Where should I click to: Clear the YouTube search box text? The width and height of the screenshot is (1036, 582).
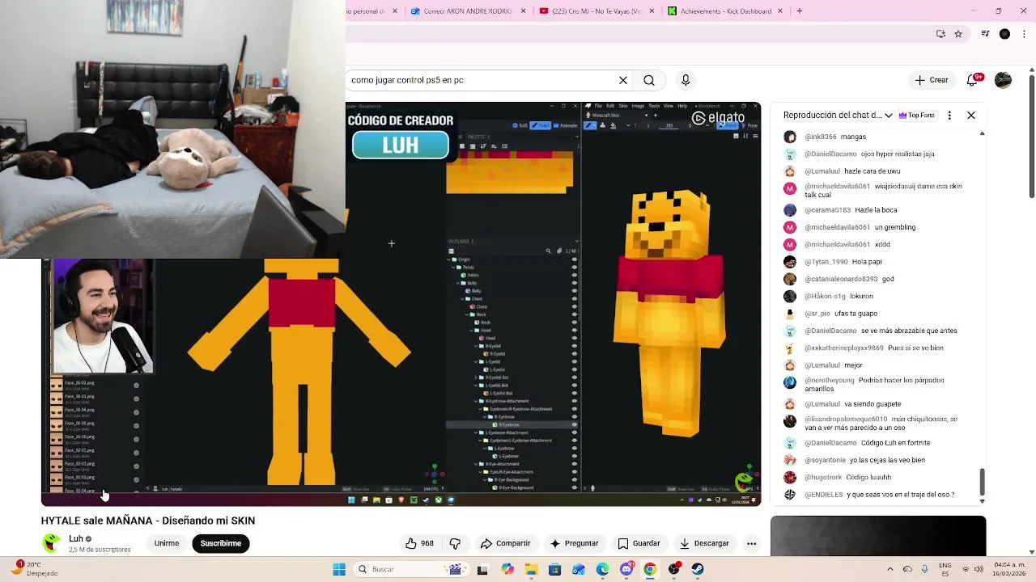coord(623,80)
